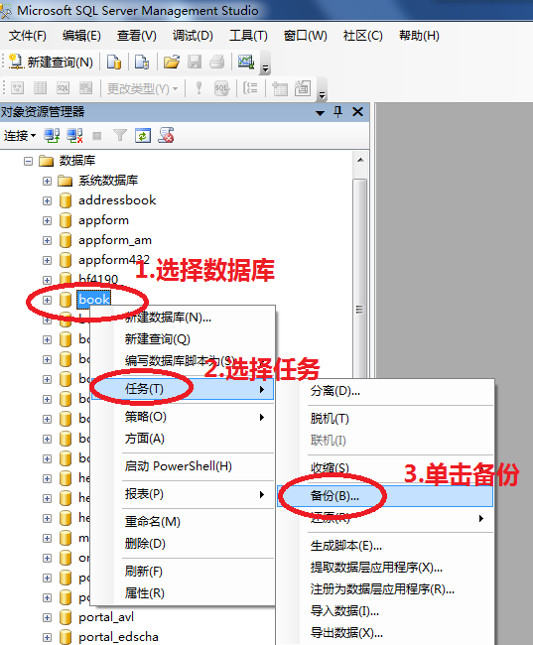Open the 调试(D) menu
533x645 pixels.
pos(193,36)
